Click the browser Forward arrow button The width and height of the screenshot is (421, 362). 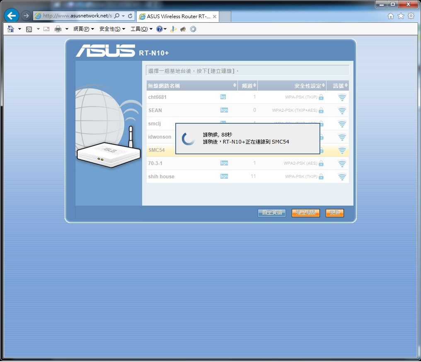(x=26, y=16)
